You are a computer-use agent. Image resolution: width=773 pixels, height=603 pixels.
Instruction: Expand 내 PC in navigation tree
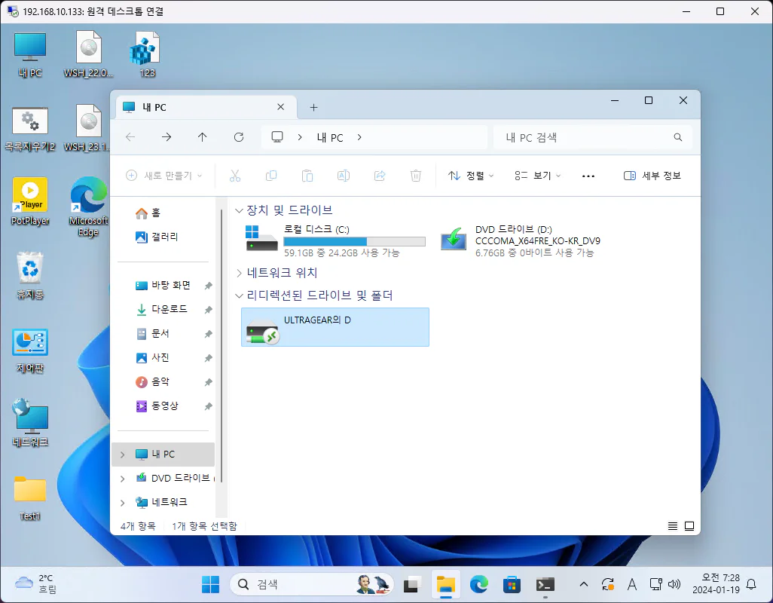coord(123,455)
